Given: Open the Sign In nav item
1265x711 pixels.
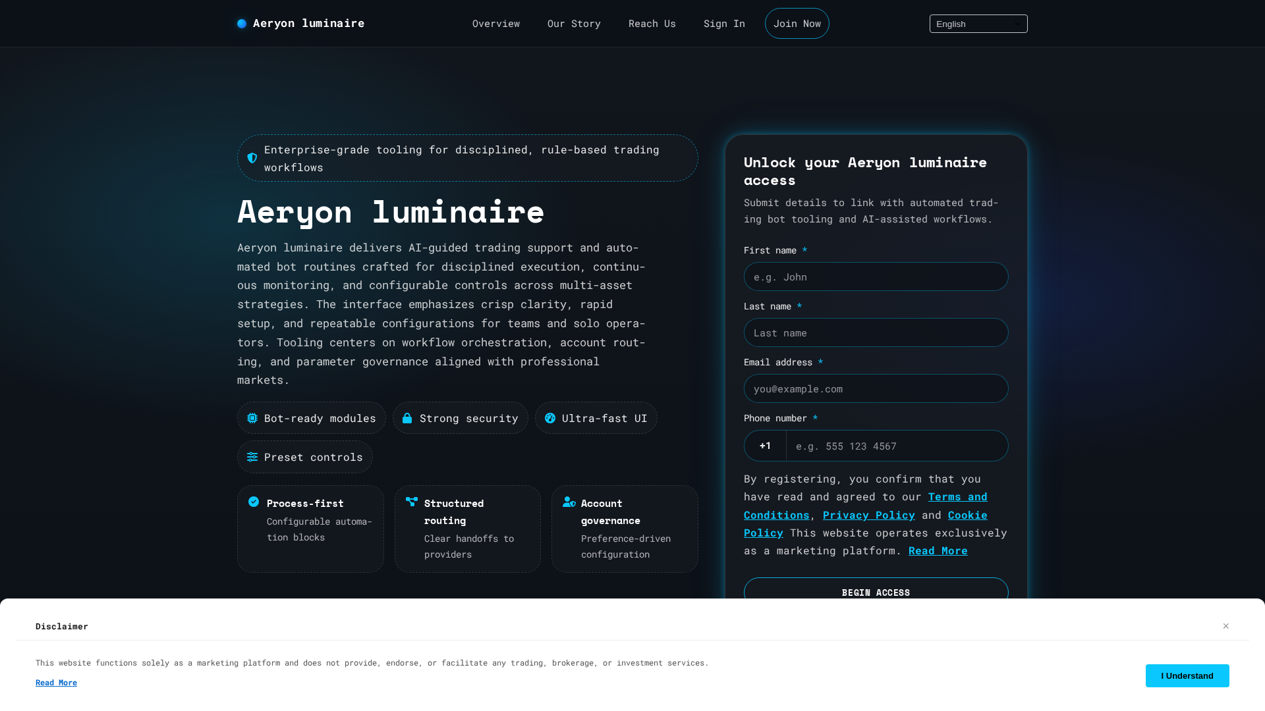Looking at the screenshot, I should tap(724, 24).
